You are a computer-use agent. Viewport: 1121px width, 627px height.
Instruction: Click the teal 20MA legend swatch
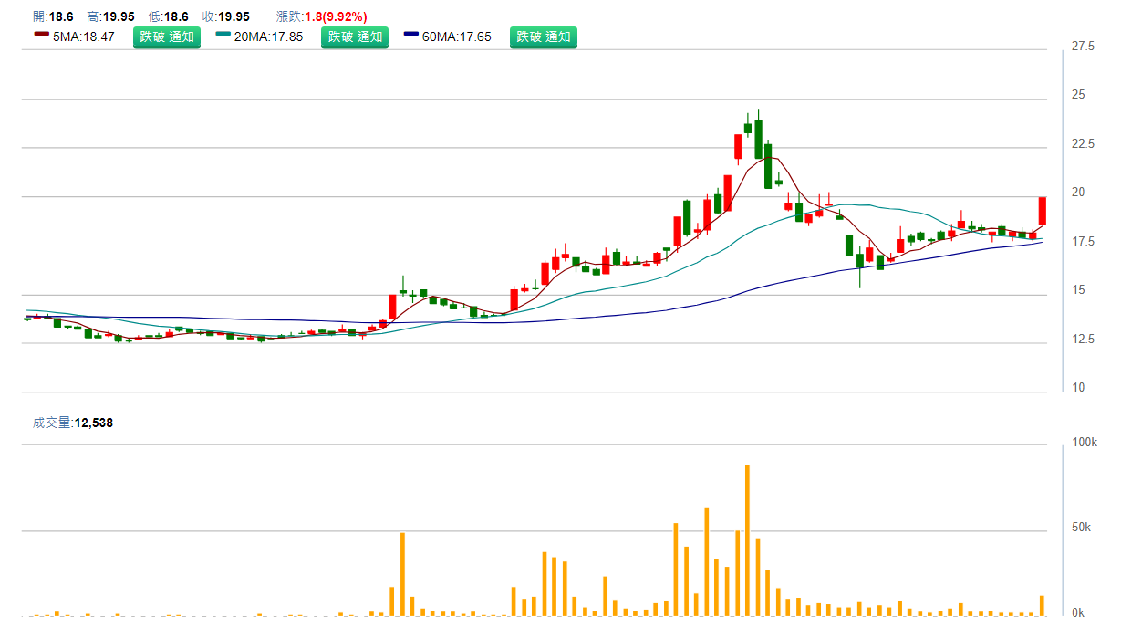pos(223,35)
